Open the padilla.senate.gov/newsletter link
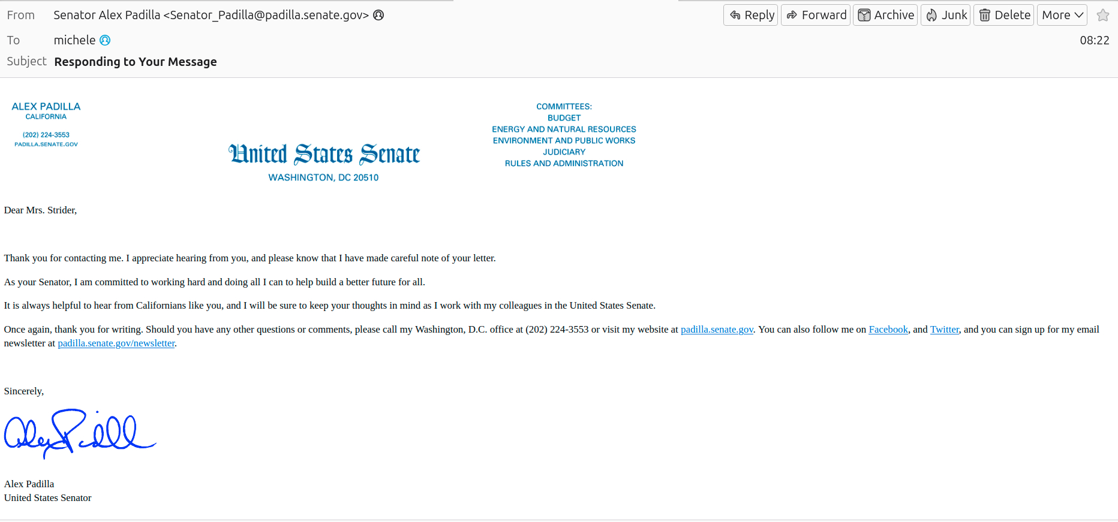 [116, 343]
